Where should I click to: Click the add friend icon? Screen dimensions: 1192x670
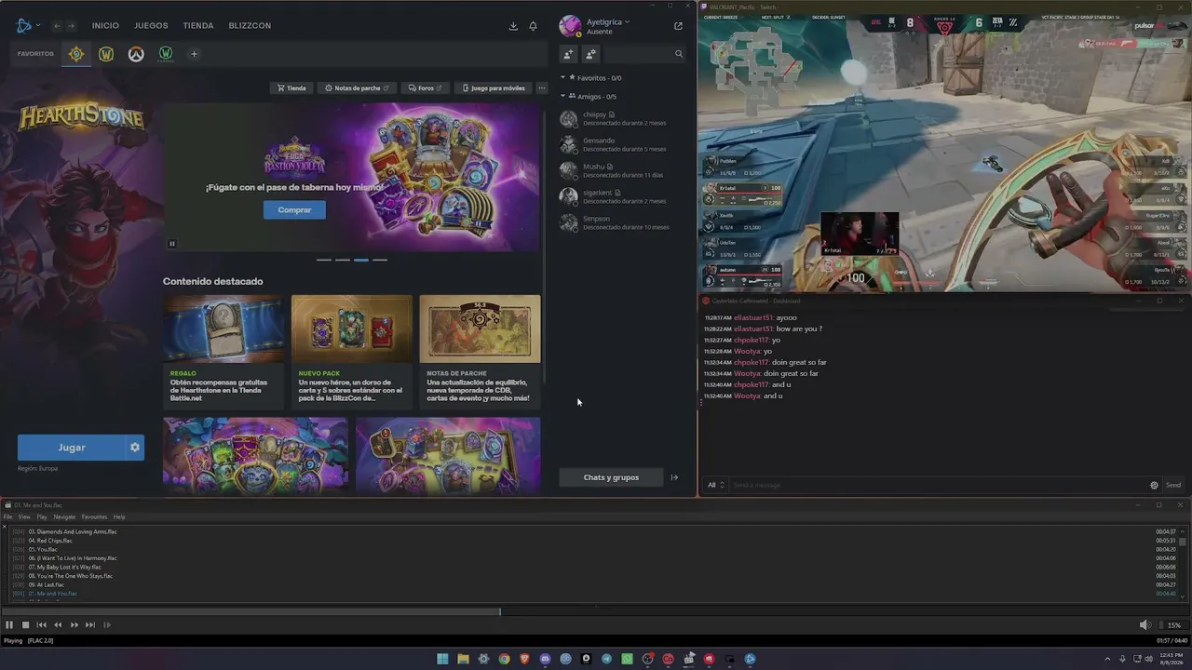(x=568, y=54)
